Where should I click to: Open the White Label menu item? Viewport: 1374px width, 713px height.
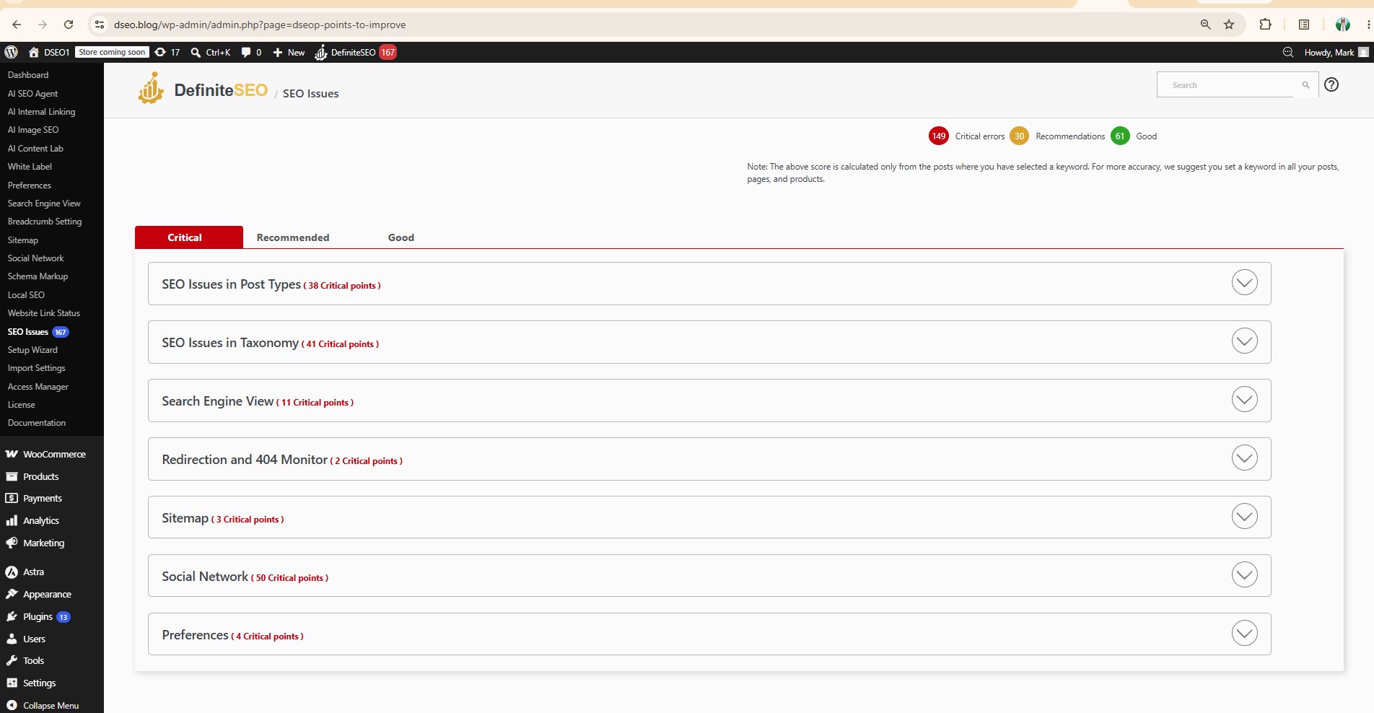(30, 167)
